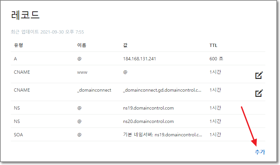Image resolution: width=280 pixels, height=165 pixels.
Task: Click the CNAME type cell for _domainconnect
Action: point(22,90)
